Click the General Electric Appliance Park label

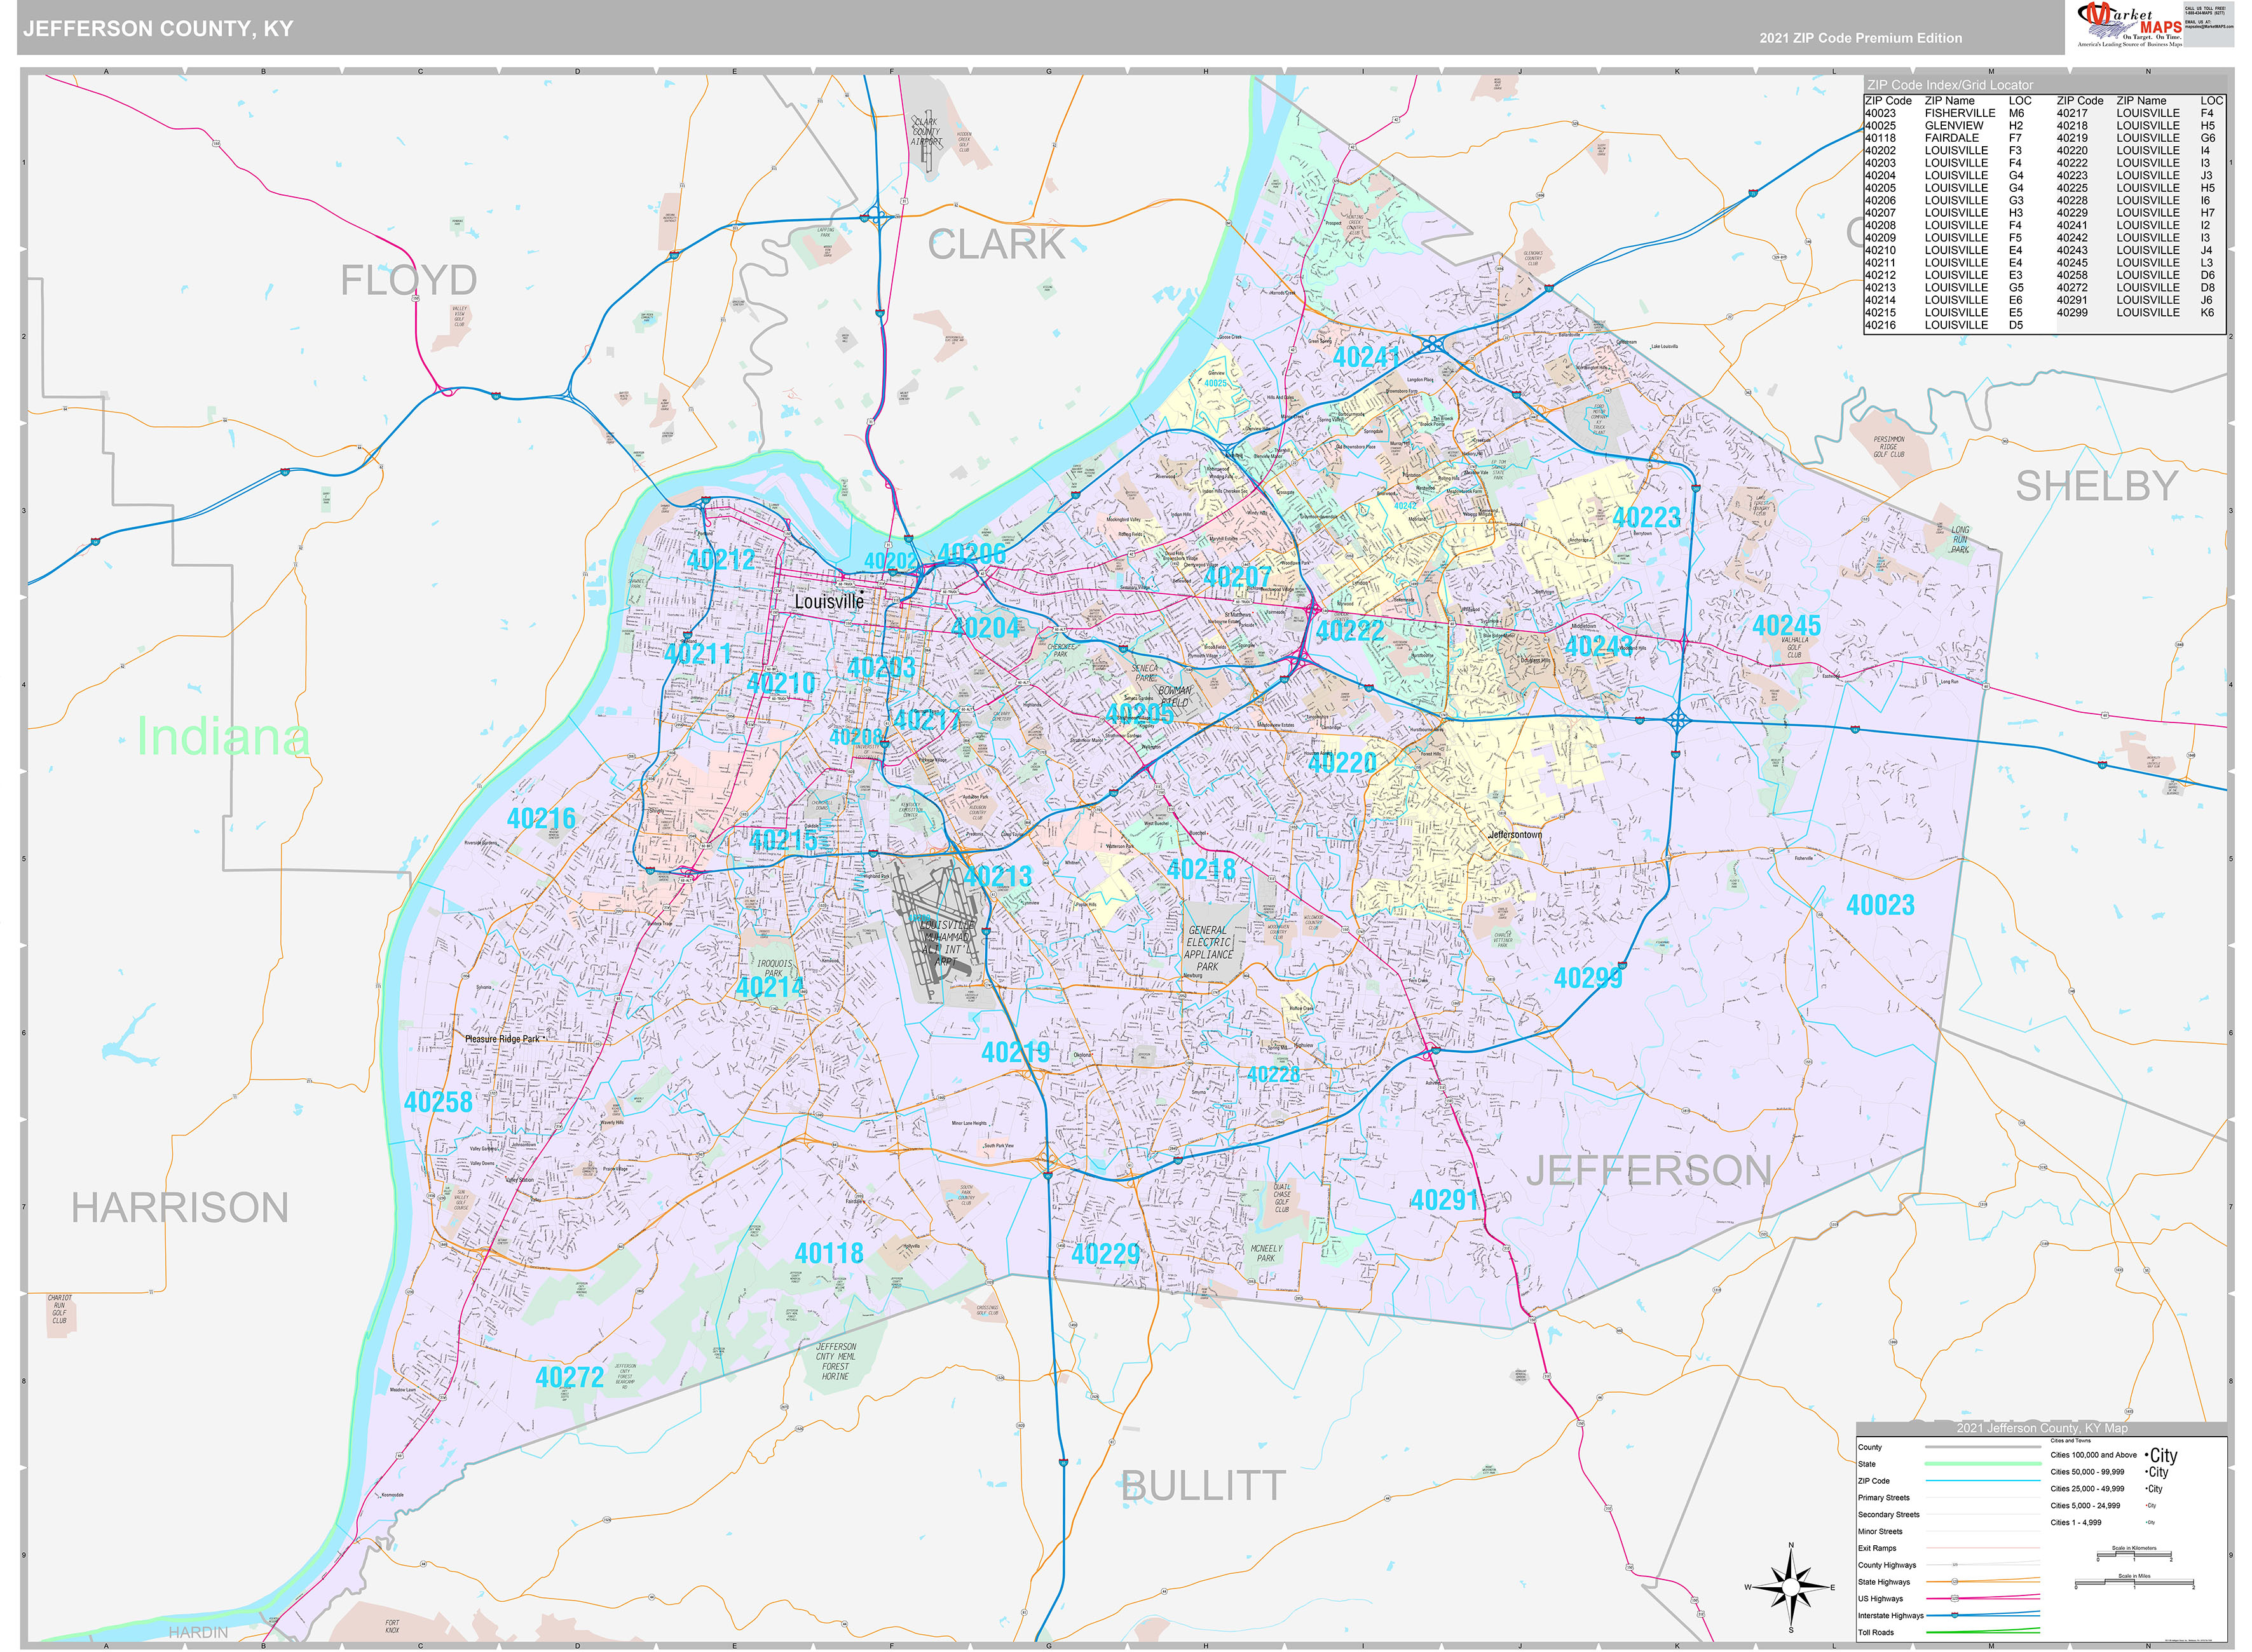tap(1208, 949)
